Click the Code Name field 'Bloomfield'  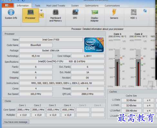(36, 45)
